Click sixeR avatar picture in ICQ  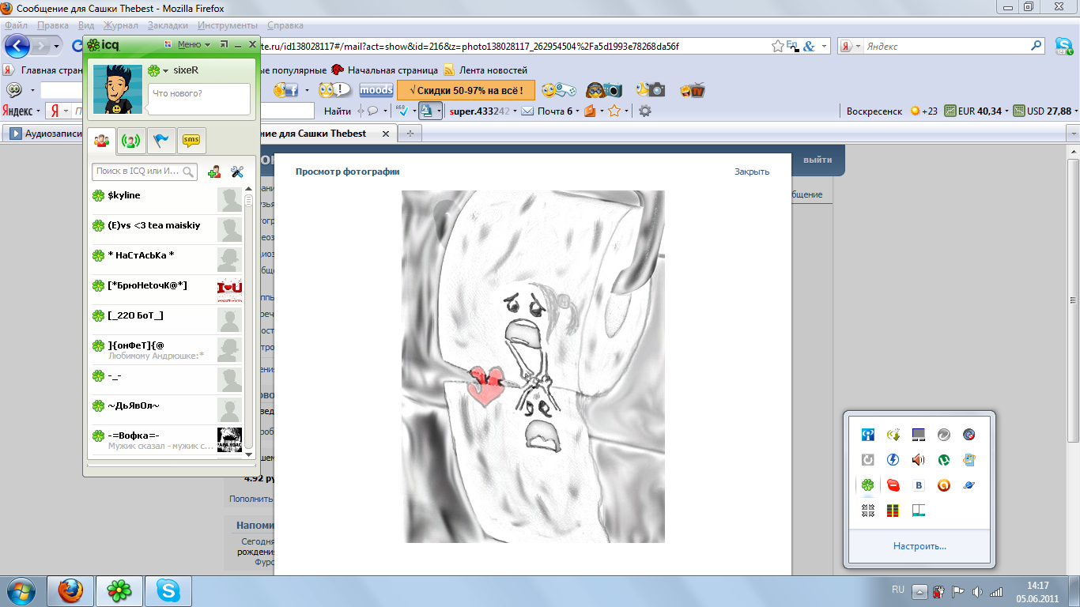point(117,89)
